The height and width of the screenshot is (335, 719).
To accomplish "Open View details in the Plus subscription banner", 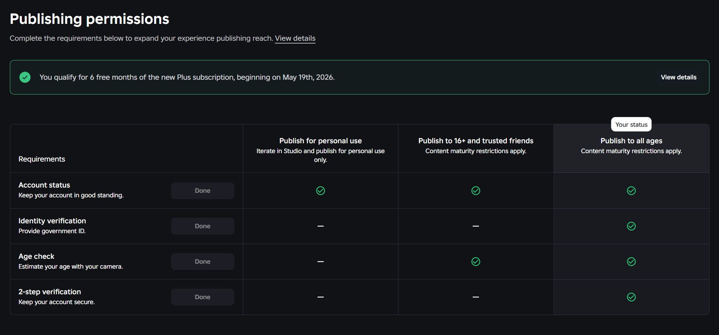I will [x=679, y=77].
